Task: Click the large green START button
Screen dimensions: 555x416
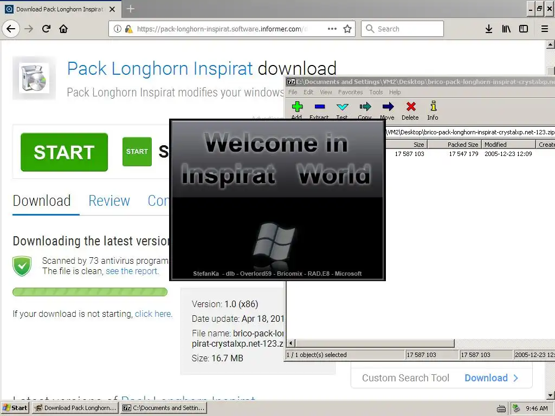Action: (64, 152)
